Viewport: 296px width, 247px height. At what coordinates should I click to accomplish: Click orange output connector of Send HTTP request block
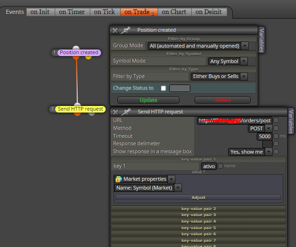click(x=78, y=113)
